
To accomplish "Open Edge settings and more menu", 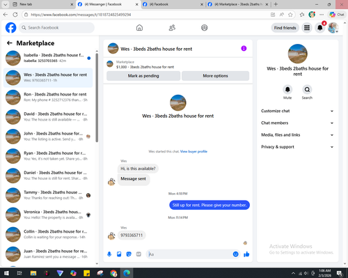I will (322, 15).
